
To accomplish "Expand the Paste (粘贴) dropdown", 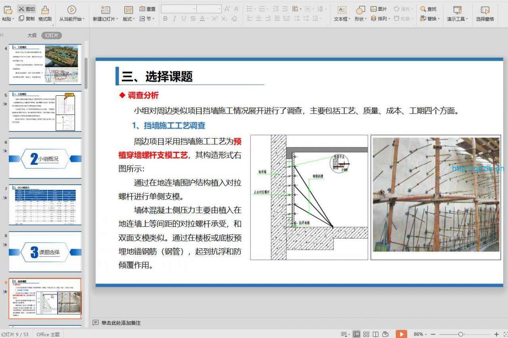I will [x=13, y=19].
